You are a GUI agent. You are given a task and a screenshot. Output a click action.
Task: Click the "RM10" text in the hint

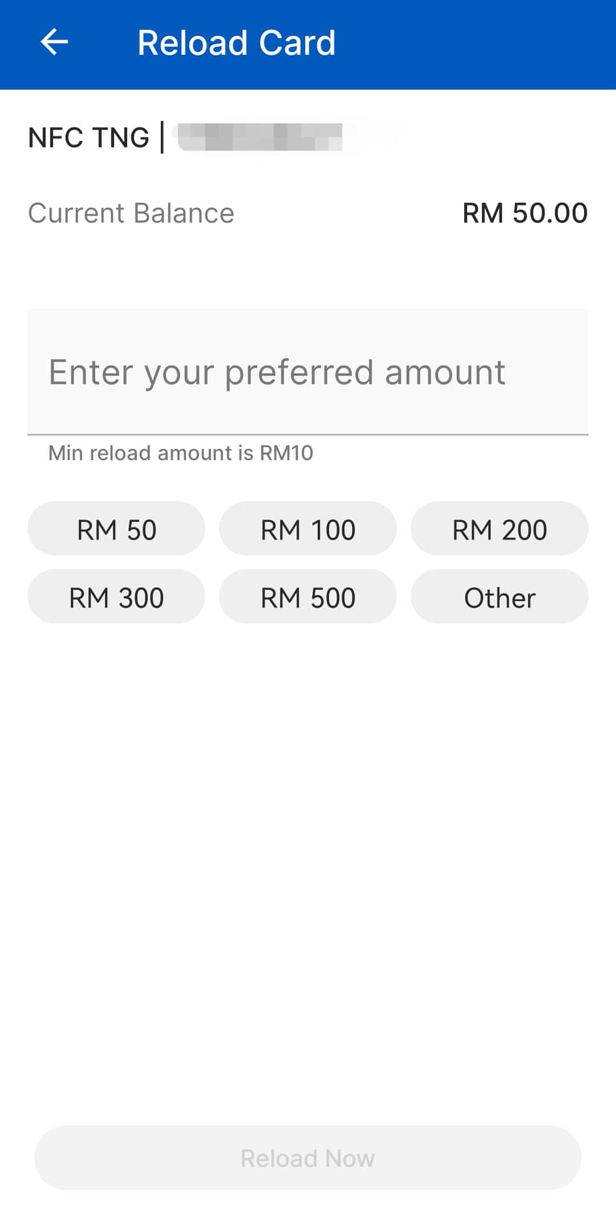[286, 453]
